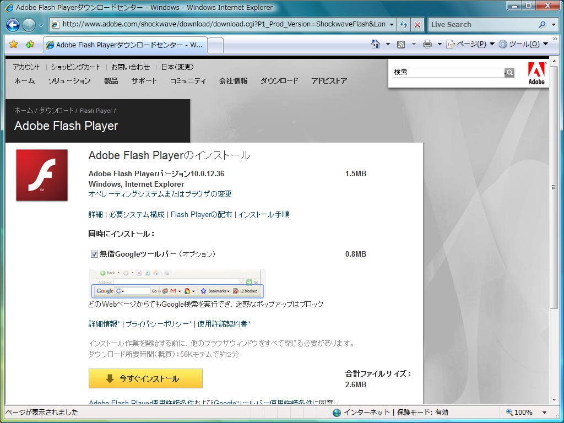The width and height of the screenshot is (564, 423).
Task: Click the Refresh page icon
Action: 404,25
